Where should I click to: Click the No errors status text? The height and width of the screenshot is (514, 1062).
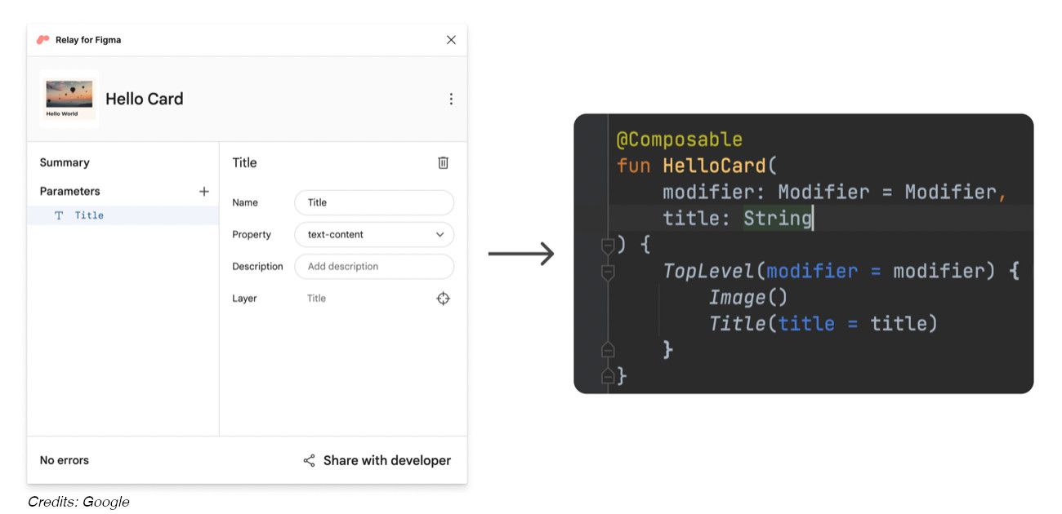65,460
